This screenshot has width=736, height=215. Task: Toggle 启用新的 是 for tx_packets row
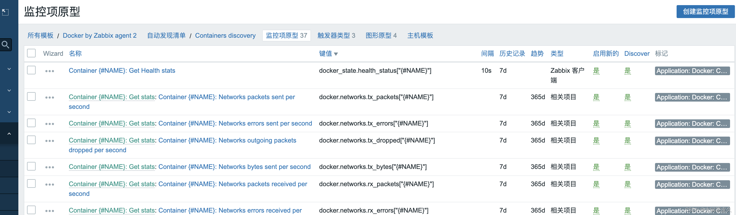pyautogui.click(x=596, y=97)
